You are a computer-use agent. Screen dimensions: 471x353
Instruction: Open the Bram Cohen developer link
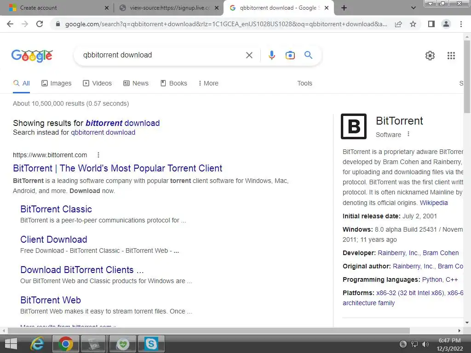[441, 253]
